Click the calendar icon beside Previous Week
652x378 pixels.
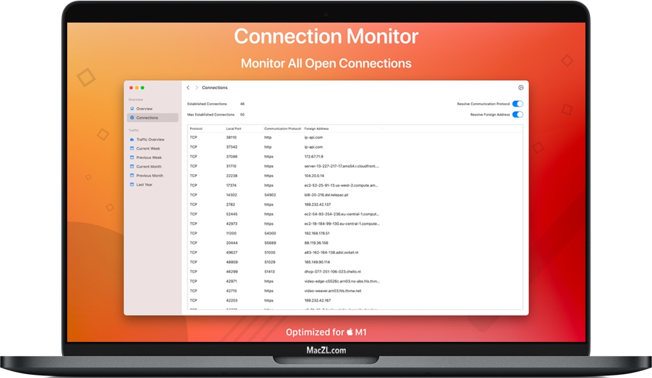(x=132, y=157)
